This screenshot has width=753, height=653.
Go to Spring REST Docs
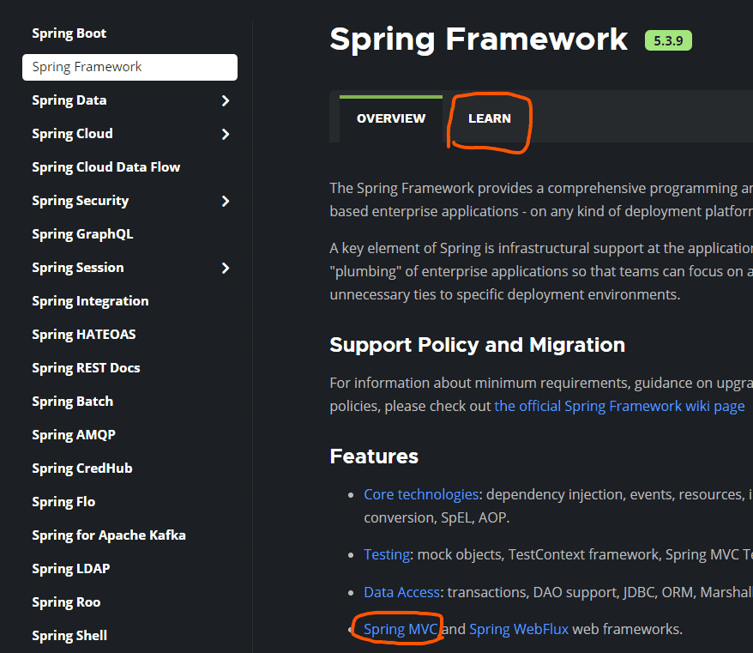pyautogui.click(x=86, y=368)
